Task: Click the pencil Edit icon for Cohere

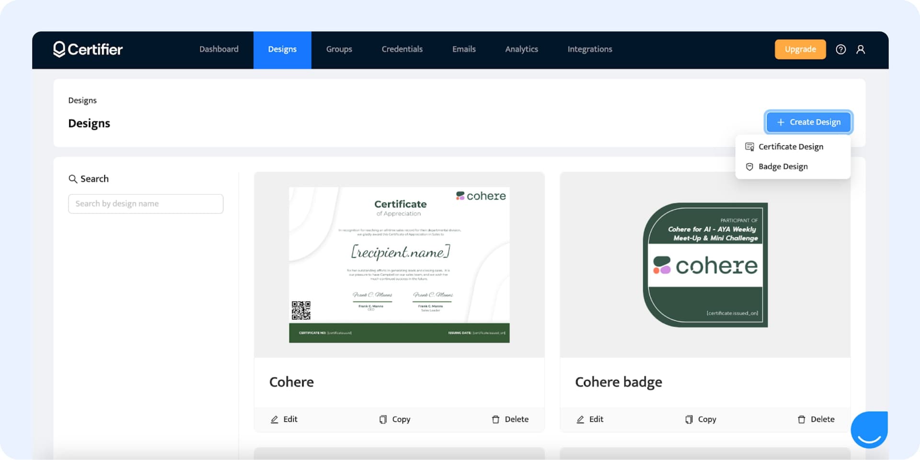Action: 275,419
